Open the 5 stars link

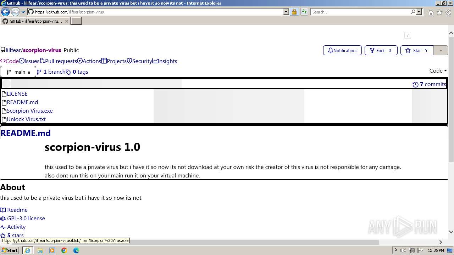pos(12,235)
